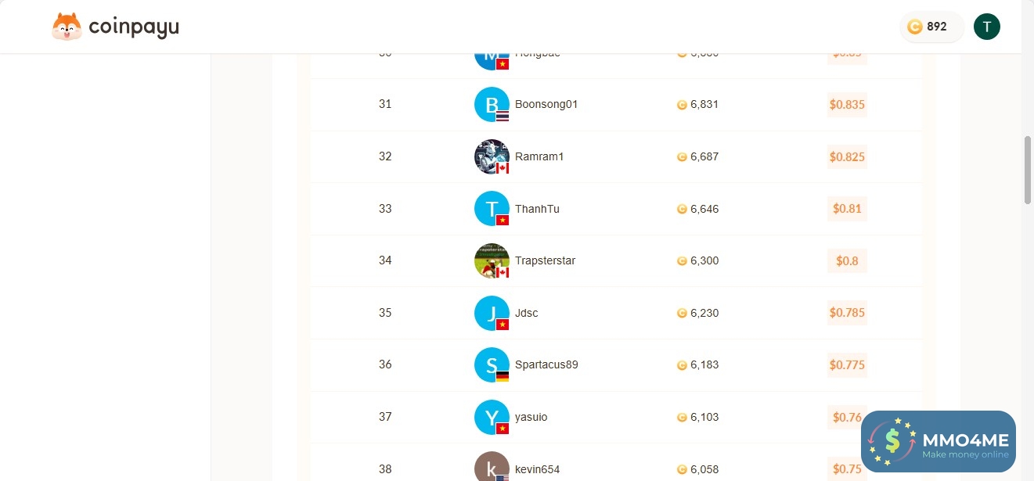Click Spartacus89's avatar icon
This screenshot has height=481, width=1034.
click(x=492, y=364)
